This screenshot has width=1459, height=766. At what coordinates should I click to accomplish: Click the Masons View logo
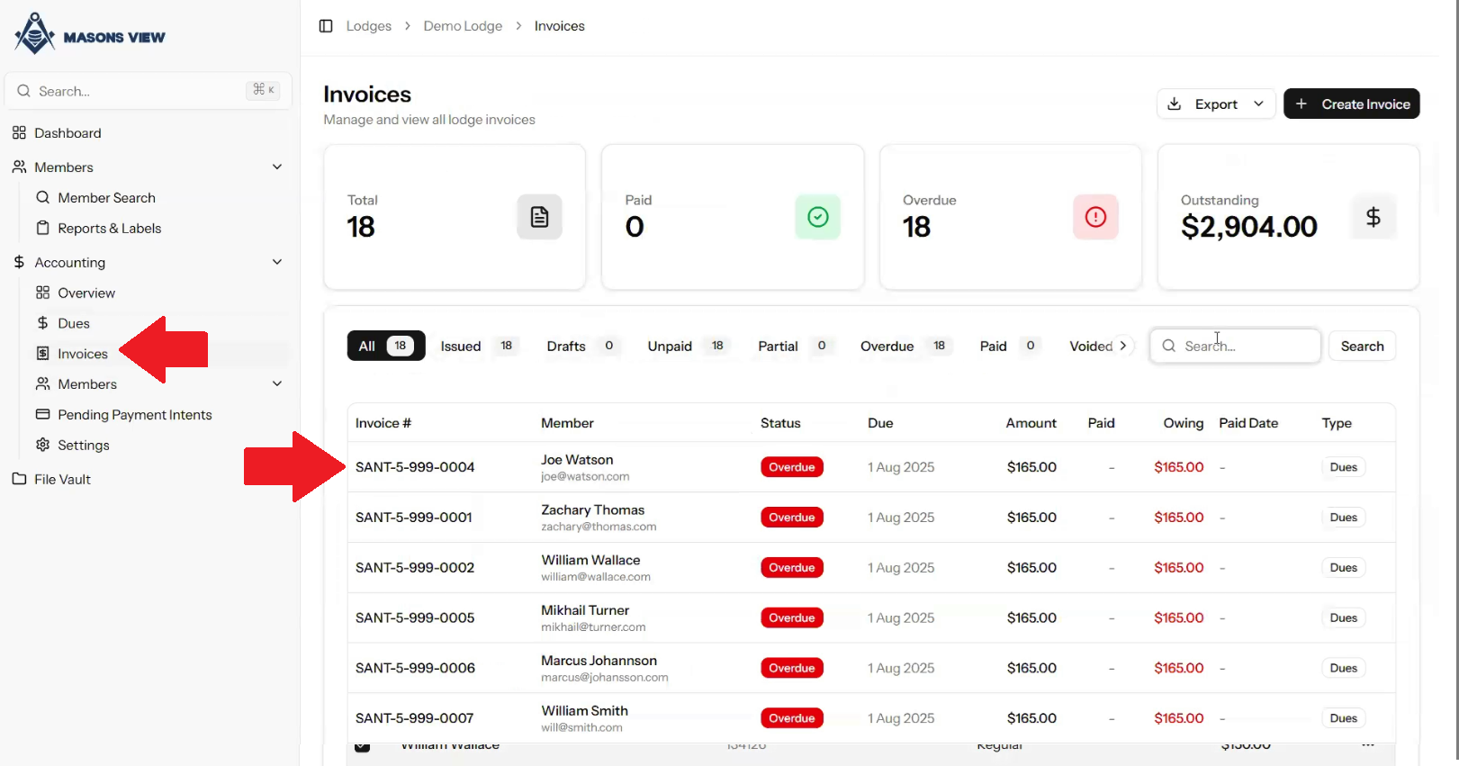[x=90, y=34]
